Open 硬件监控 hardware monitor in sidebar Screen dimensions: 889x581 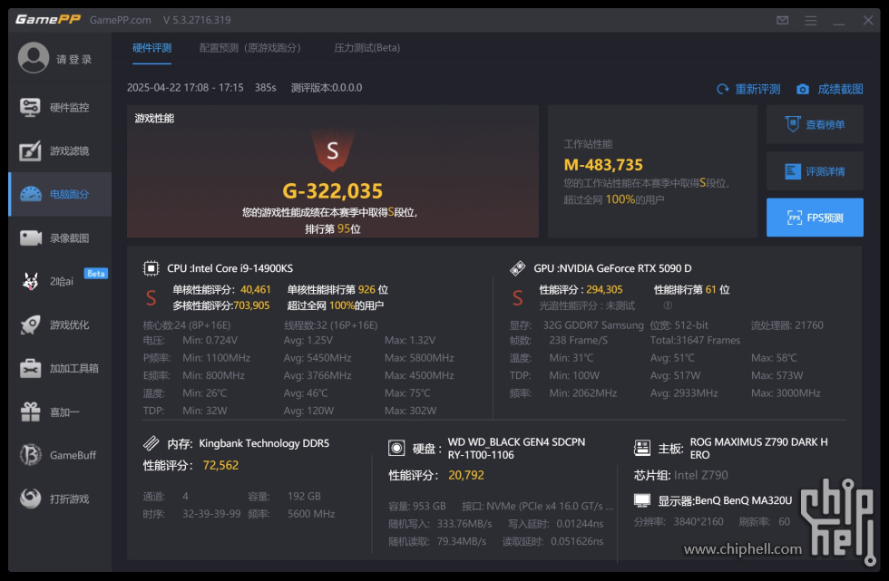point(60,107)
